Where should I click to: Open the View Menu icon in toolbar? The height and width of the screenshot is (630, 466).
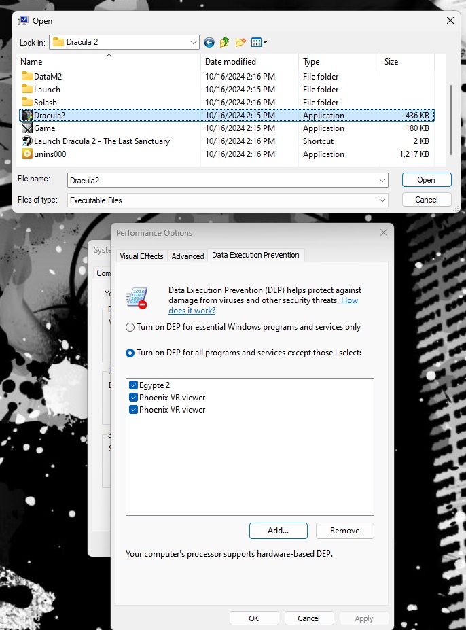256,42
